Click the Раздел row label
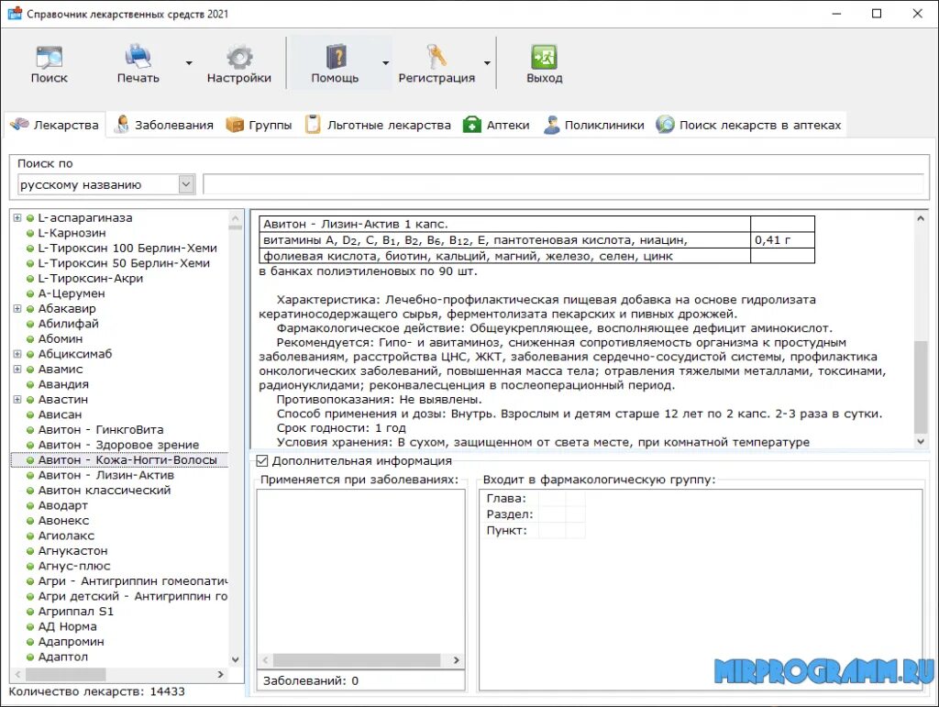 (x=510, y=514)
